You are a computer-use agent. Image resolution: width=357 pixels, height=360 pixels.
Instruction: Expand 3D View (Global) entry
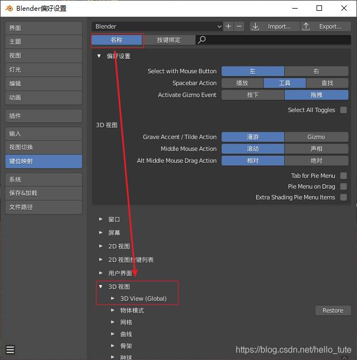tap(113, 299)
